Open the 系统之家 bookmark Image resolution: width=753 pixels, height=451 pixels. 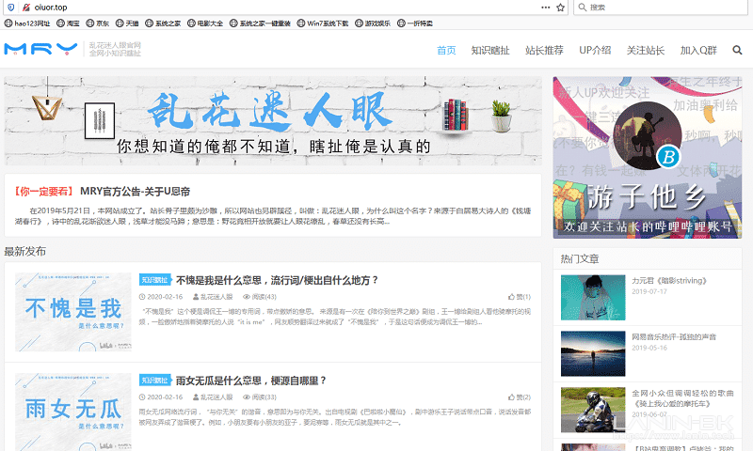[163, 23]
